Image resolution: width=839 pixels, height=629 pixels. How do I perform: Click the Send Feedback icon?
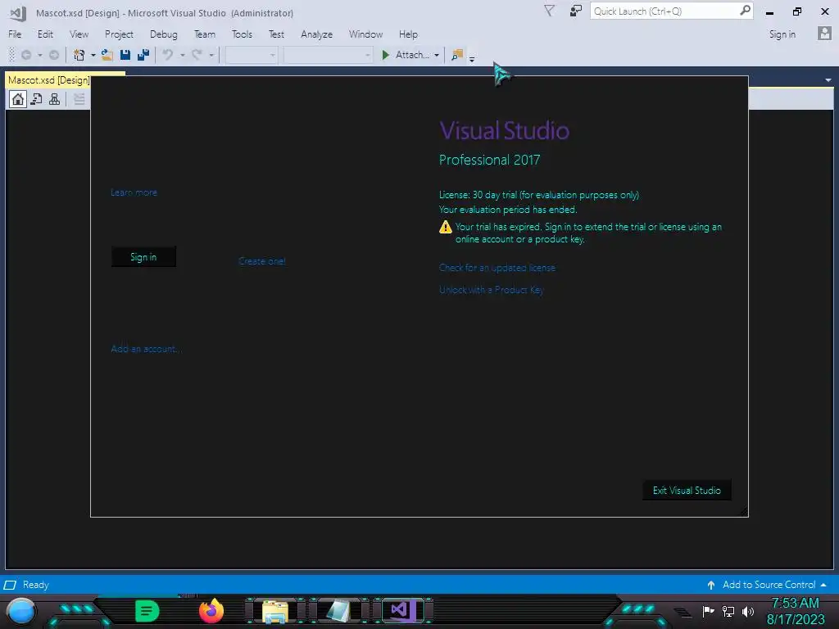[576, 11]
